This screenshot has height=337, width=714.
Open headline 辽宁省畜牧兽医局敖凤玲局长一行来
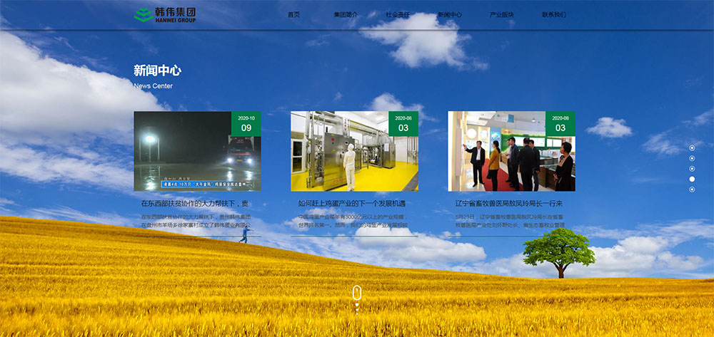tap(509, 204)
